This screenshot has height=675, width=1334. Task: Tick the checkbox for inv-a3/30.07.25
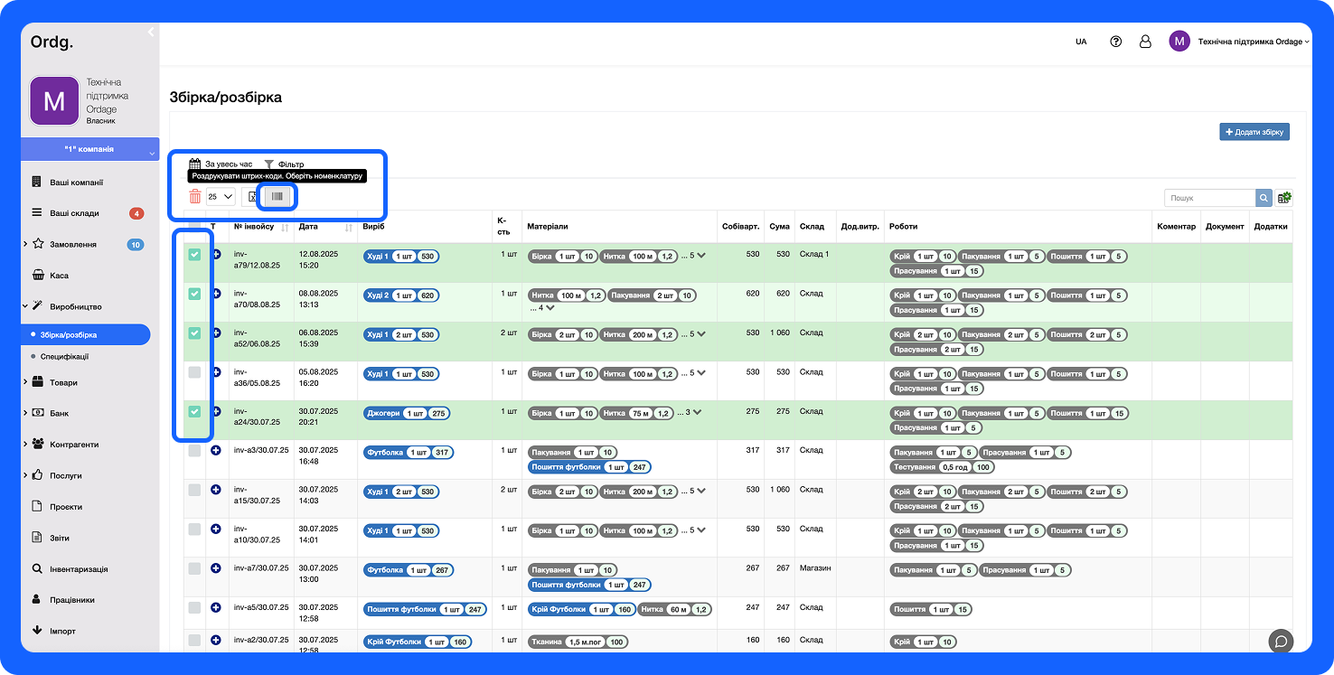pos(194,451)
